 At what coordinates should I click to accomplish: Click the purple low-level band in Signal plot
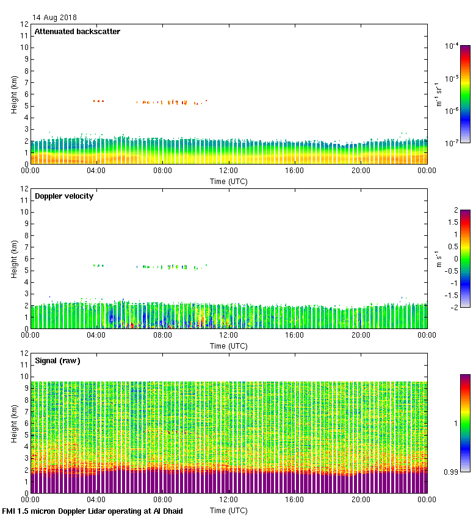tap(229, 483)
